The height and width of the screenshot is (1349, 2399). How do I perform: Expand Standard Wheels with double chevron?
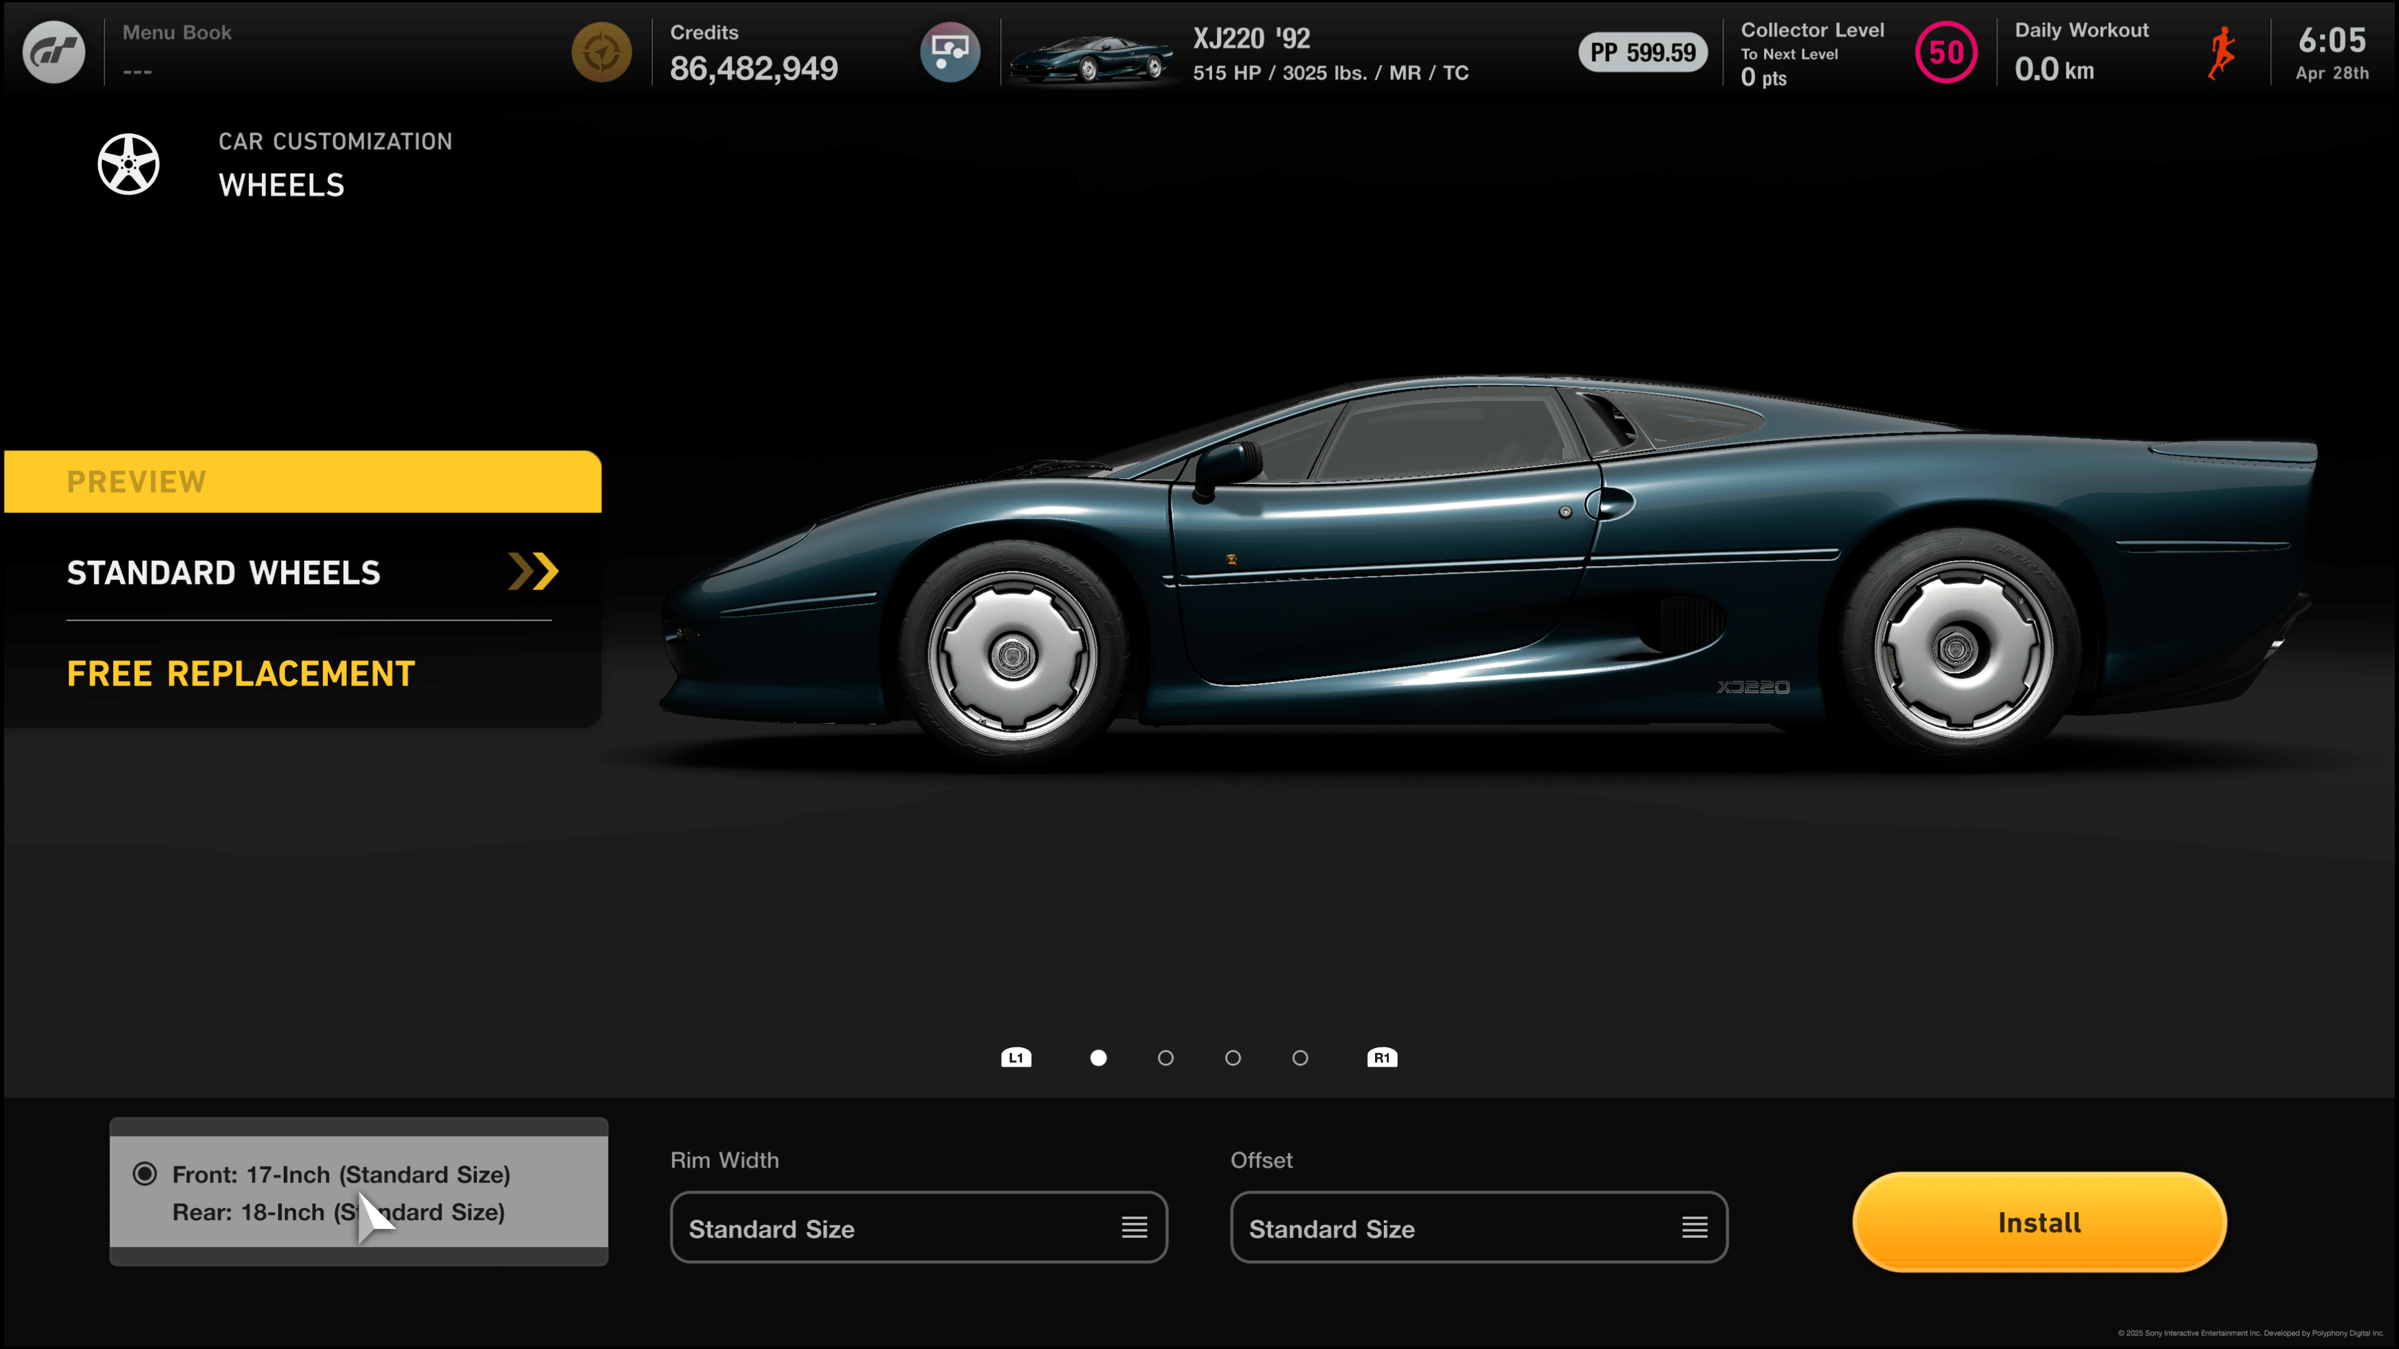point(534,571)
